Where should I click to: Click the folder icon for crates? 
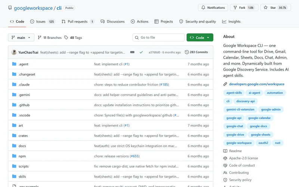tap(14, 135)
